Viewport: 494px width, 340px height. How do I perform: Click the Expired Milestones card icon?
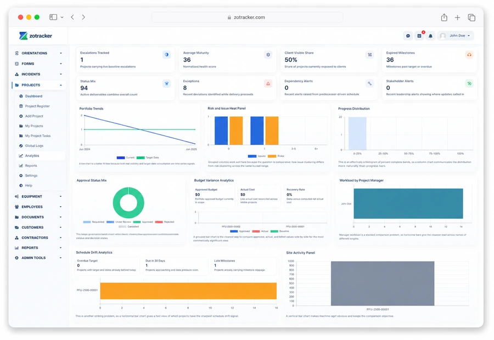[469, 55]
